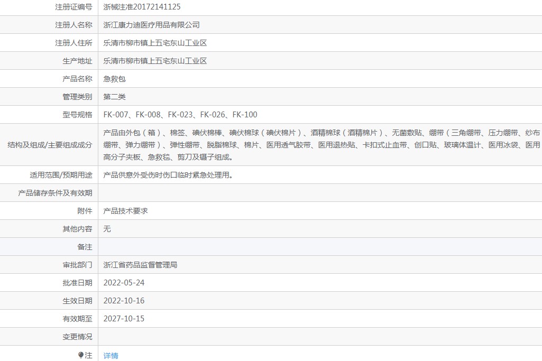
Task: Click the 型号规格 label
Action: coord(77,115)
